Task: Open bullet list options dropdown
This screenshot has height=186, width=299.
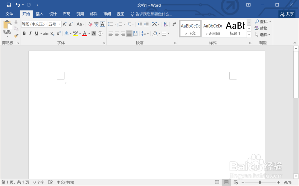Action: pos(115,25)
